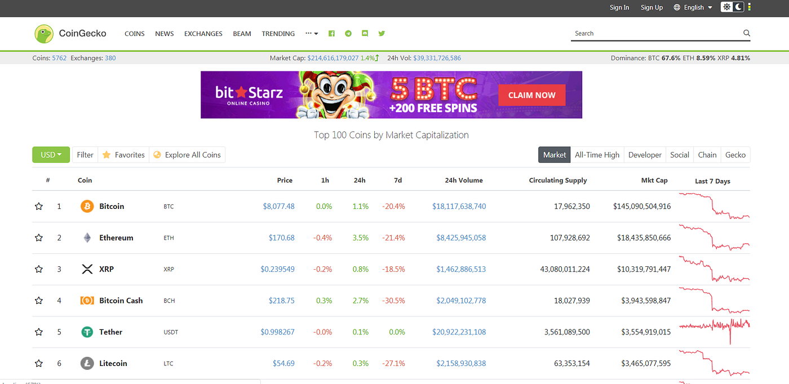Switch to dark mode moon icon
Screen dimensions: 789x384
point(739,7)
